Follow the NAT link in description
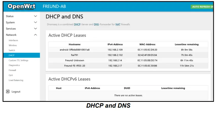The width and height of the screenshot is (215, 115). [x=118, y=24]
